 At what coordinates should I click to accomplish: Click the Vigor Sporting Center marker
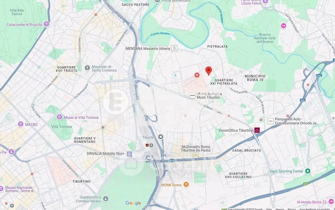tap(308, 171)
